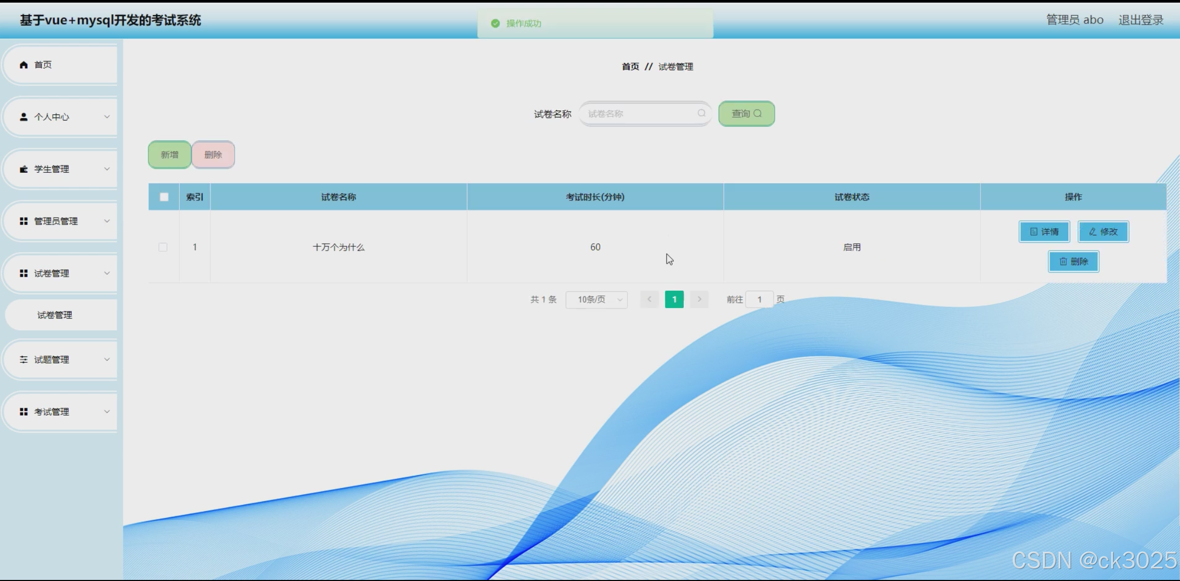
Task: Check the row checkbox for 十万个为什么
Action: (163, 247)
